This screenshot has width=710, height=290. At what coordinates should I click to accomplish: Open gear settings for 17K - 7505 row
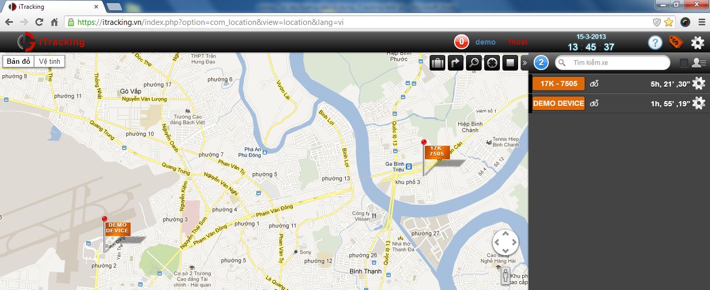point(699,84)
